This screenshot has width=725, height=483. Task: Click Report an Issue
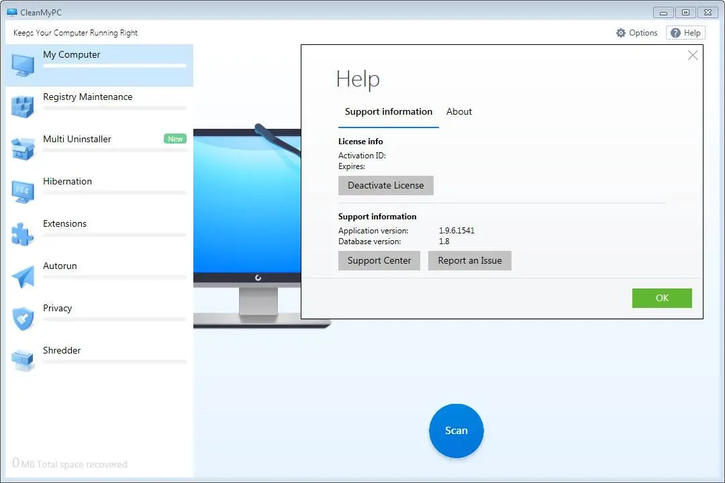[x=470, y=261]
